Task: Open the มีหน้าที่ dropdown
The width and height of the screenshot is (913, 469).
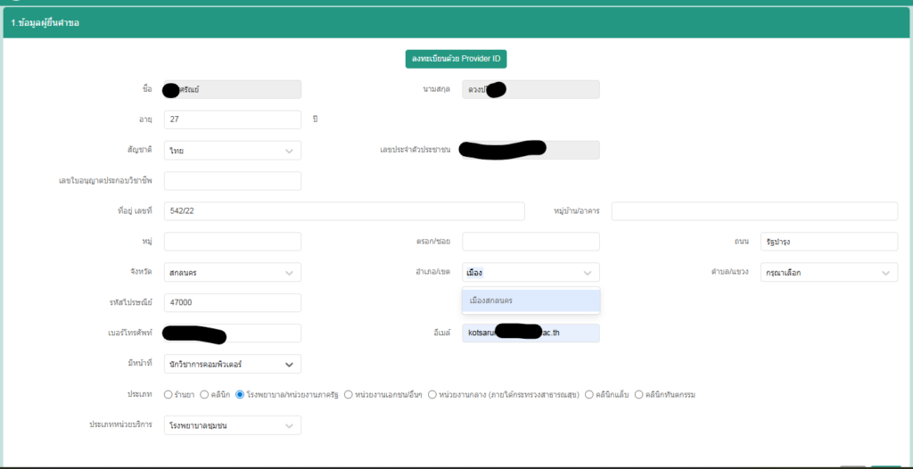Action: point(232,364)
